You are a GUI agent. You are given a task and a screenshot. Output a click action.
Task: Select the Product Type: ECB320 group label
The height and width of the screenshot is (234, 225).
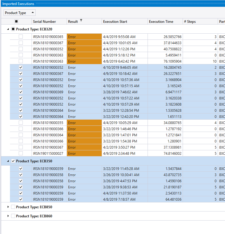(34, 29)
